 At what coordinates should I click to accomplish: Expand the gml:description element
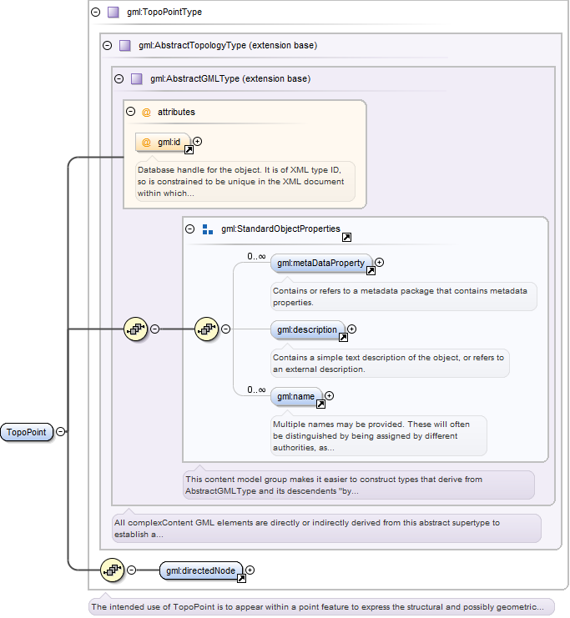tap(352, 329)
